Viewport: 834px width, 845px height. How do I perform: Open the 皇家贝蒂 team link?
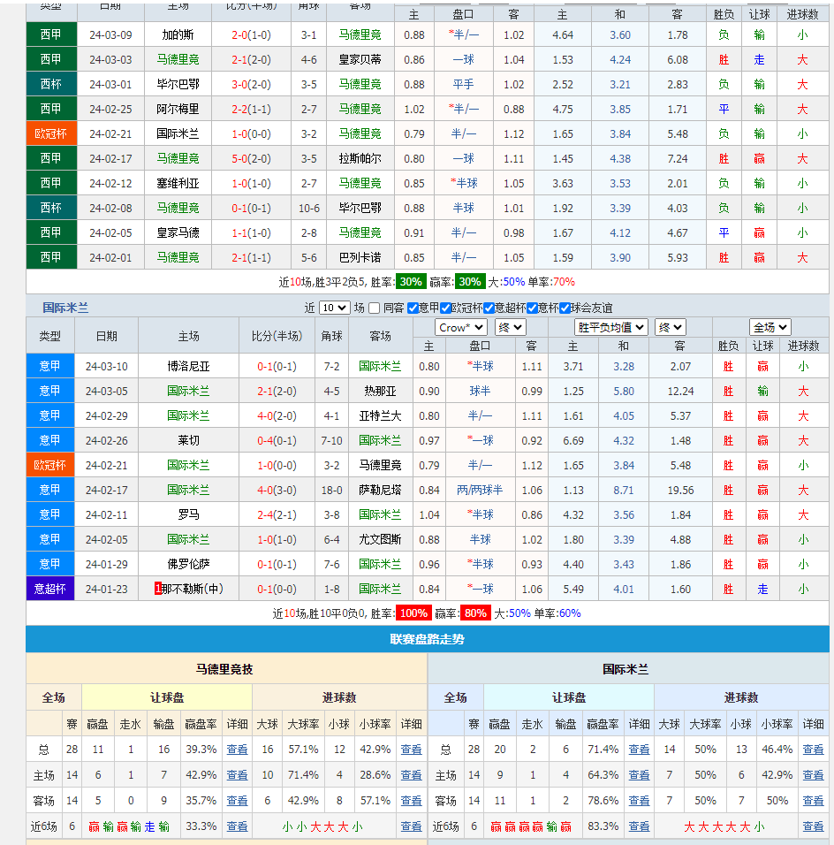[360, 59]
